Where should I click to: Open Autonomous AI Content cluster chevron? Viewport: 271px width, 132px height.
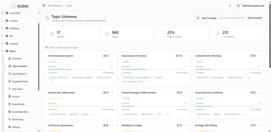[186, 56]
